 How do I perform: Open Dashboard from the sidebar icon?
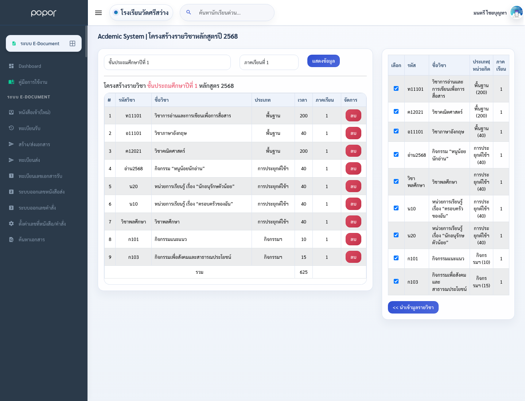[11, 66]
